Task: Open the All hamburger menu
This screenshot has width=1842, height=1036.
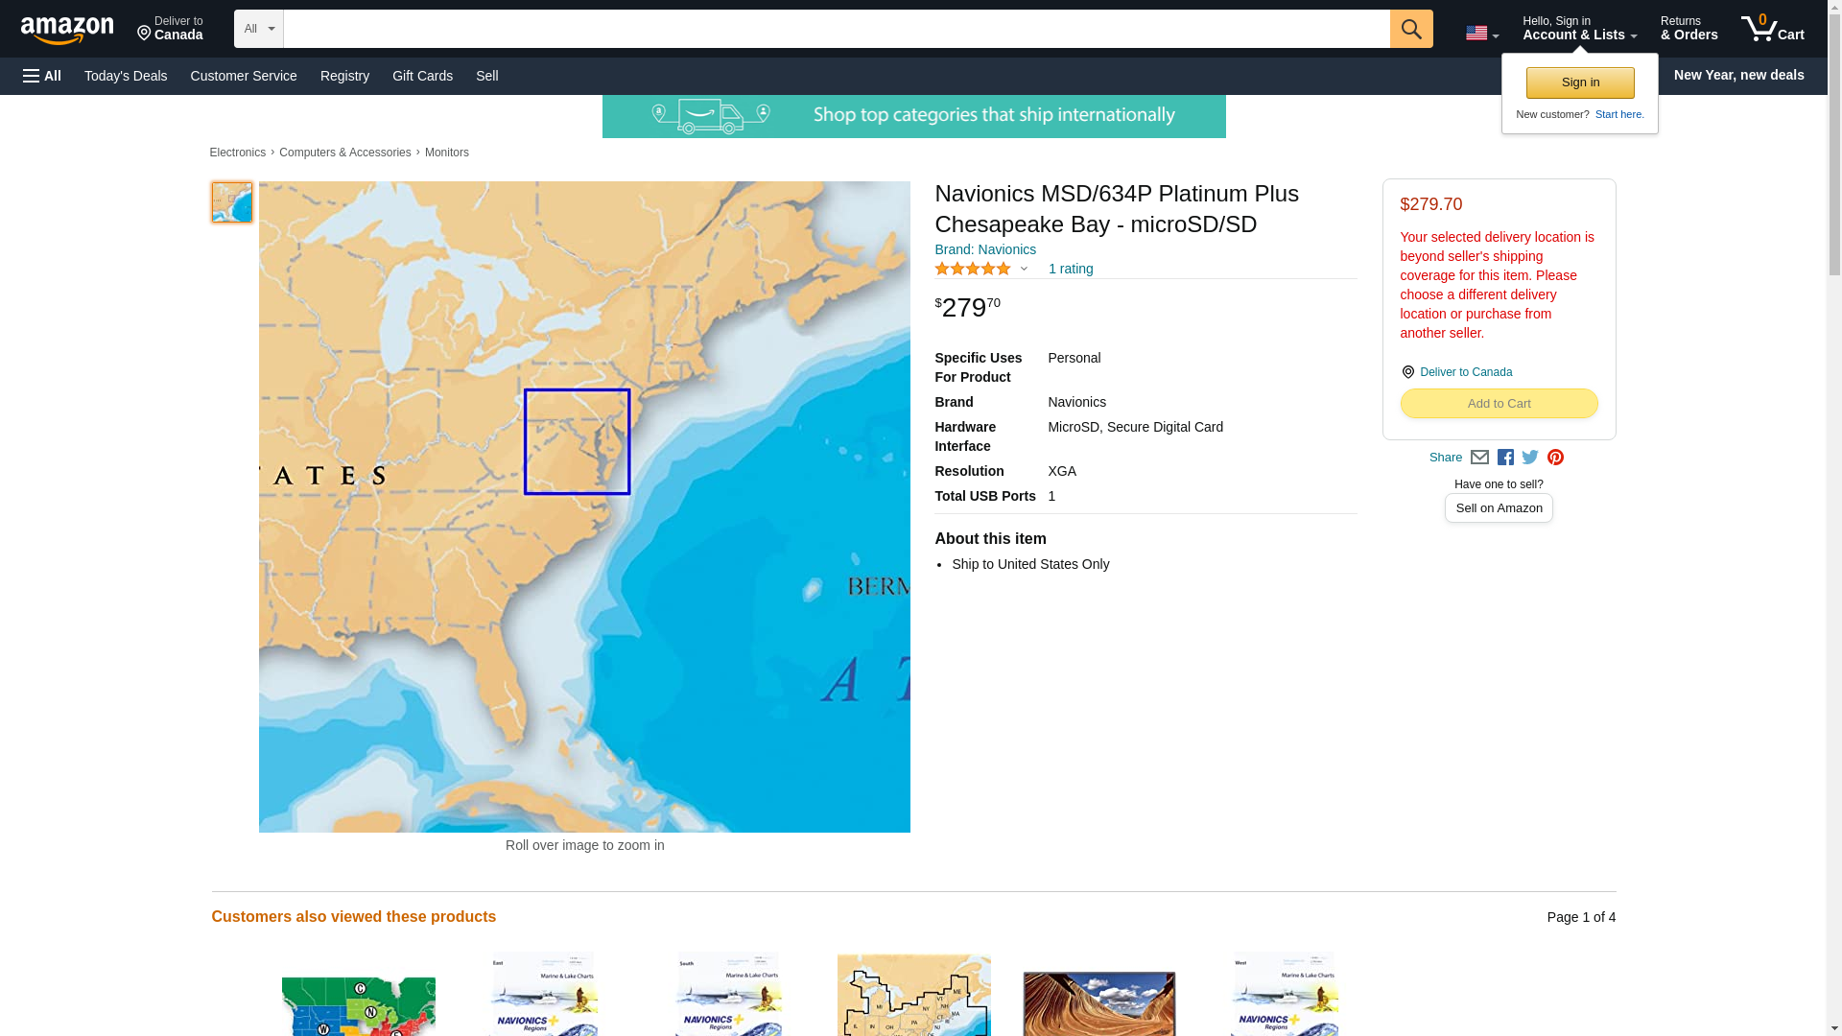Action: tap(42, 76)
